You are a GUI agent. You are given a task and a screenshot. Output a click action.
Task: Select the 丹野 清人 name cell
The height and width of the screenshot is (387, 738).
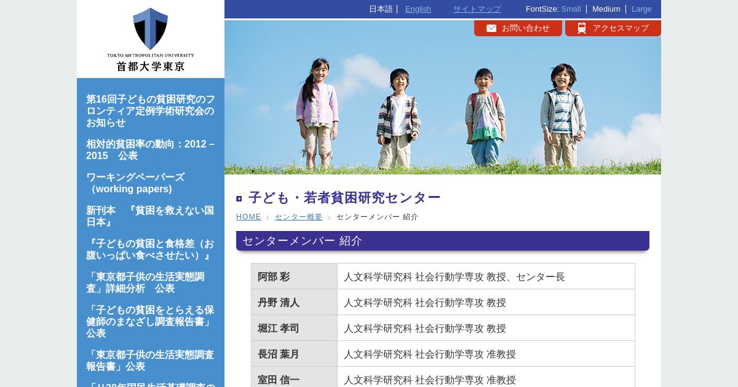[294, 302]
